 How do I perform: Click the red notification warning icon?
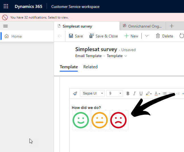pyautogui.click(x=5, y=18)
